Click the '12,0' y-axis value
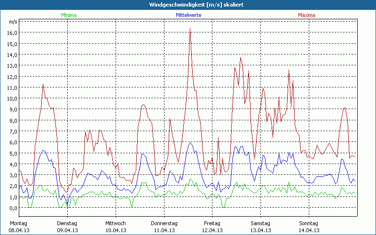Screen dimensions: 376x235 click(x=12, y=77)
